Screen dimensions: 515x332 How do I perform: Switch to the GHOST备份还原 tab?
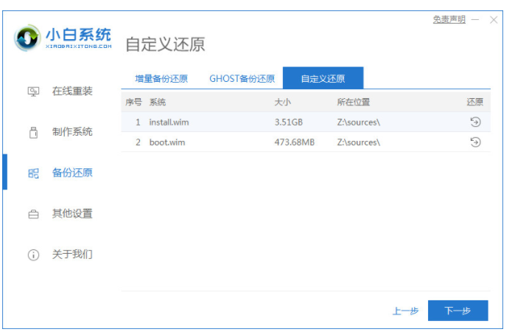tap(242, 78)
